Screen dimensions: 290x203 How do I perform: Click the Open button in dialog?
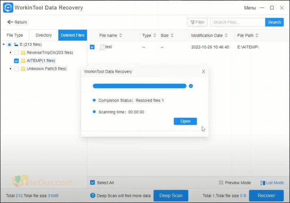pos(185,121)
